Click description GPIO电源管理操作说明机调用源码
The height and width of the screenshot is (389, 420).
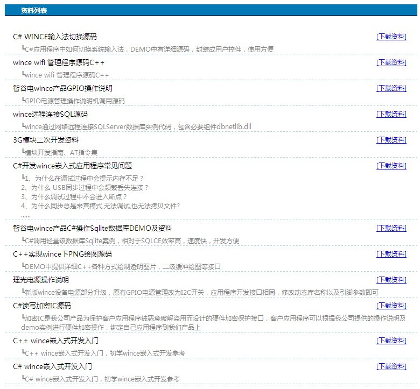point(73,101)
